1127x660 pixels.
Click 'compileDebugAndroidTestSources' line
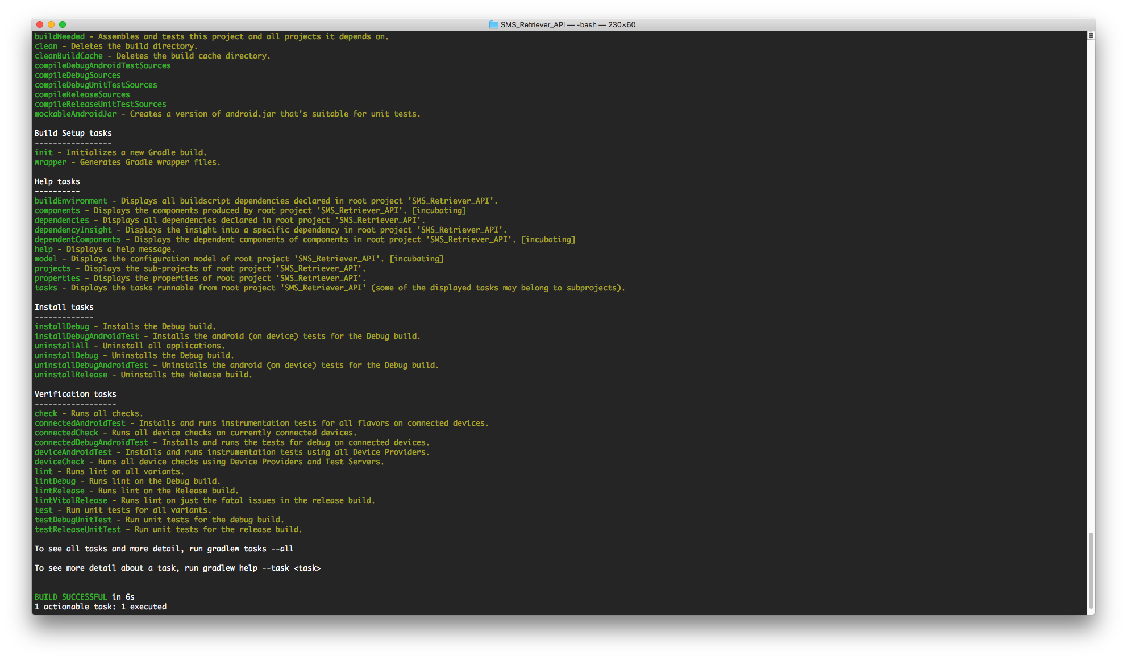click(x=103, y=65)
